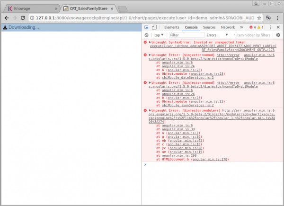Expand the second $injector:nomod error

(x=150, y=82)
